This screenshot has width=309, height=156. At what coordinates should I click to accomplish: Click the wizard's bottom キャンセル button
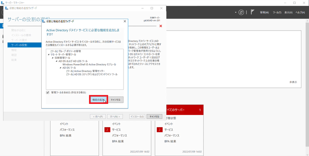coord(154,116)
